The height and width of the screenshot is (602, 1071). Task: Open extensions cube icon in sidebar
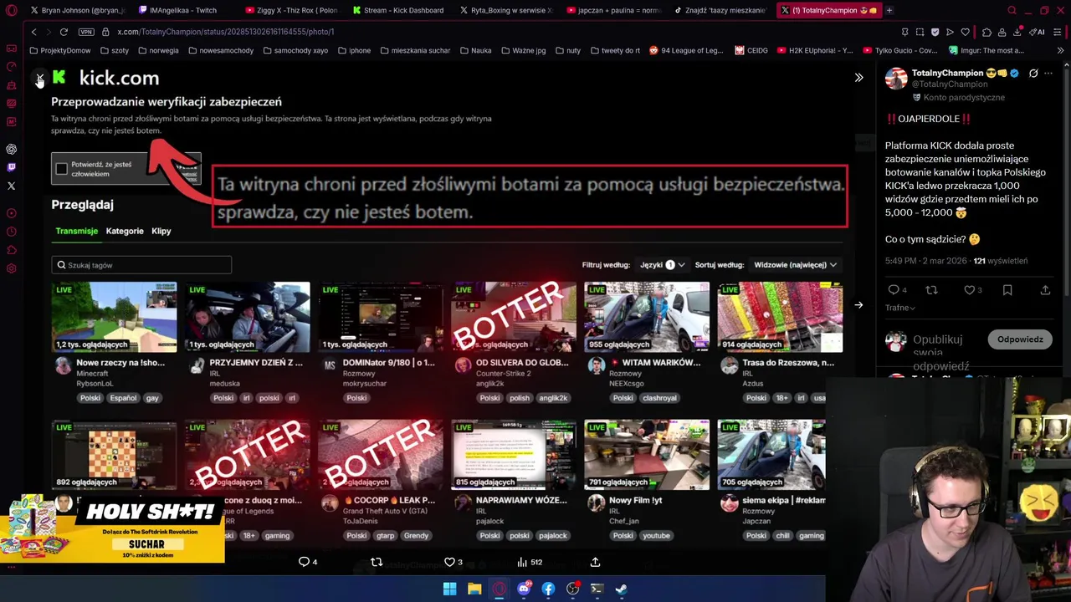click(x=11, y=250)
